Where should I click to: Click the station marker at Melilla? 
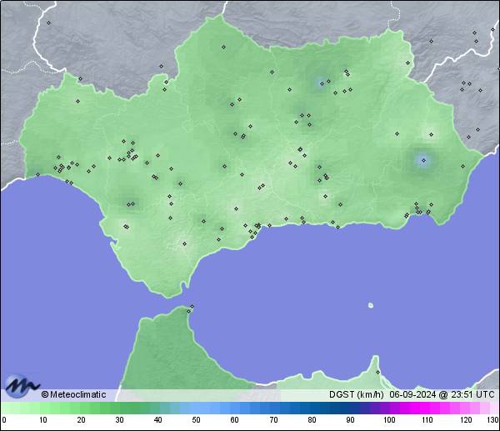point(377,372)
